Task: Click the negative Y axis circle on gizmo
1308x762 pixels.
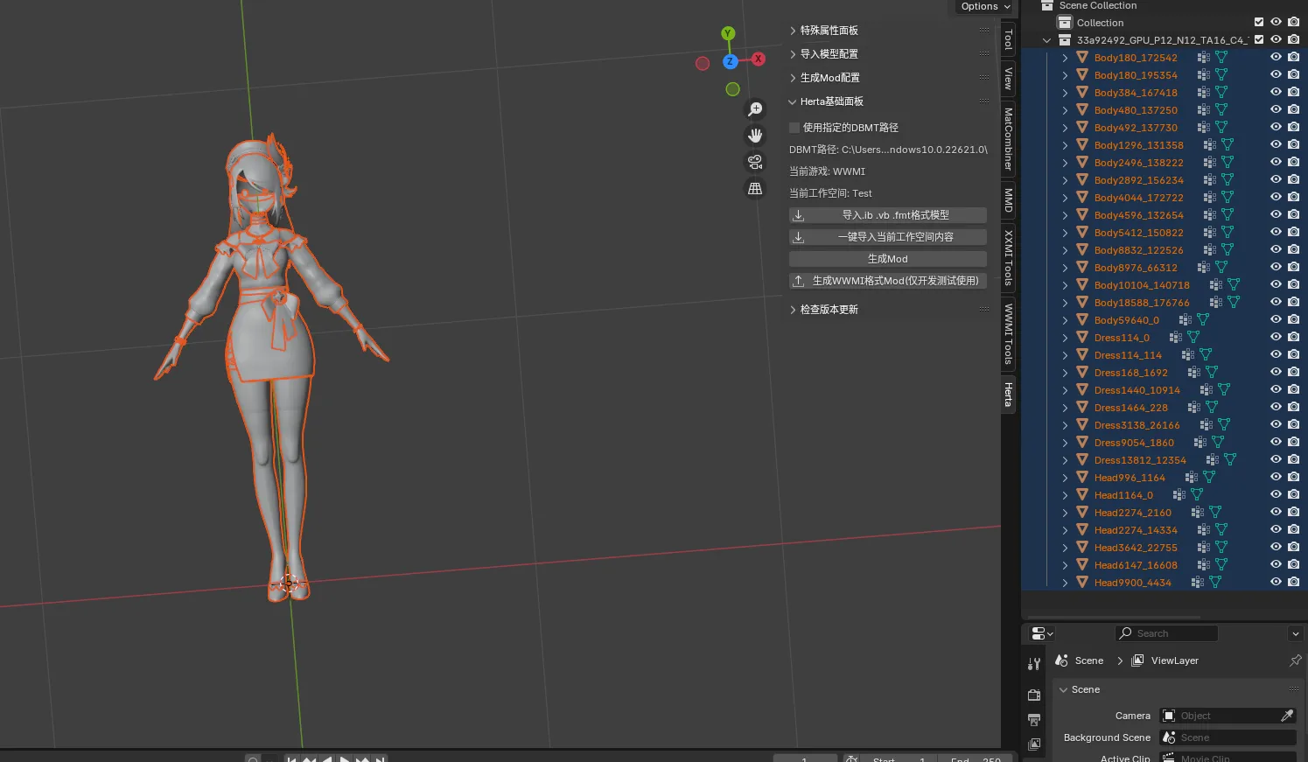Action: [x=732, y=88]
